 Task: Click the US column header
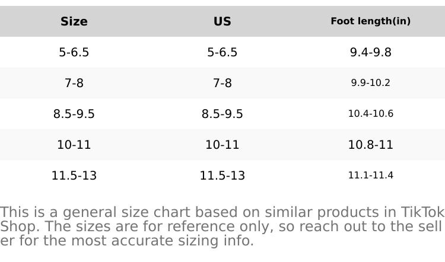pyautogui.click(x=223, y=21)
